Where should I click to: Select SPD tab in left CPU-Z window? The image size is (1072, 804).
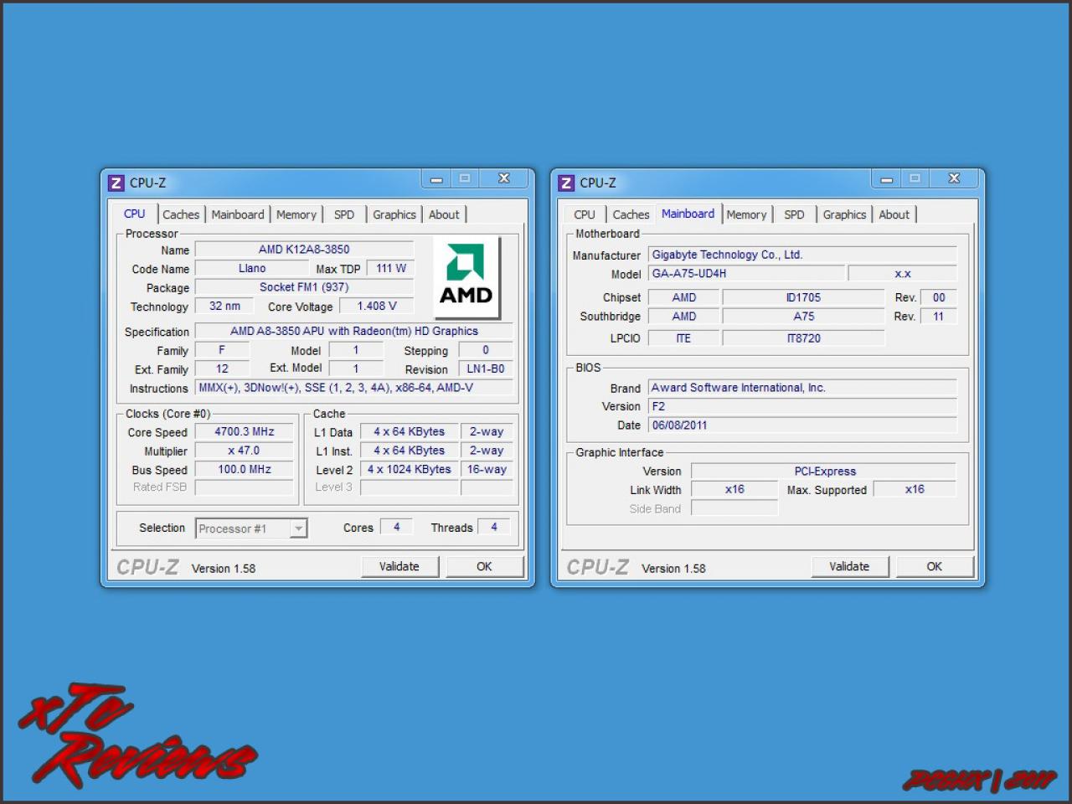coord(344,214)
